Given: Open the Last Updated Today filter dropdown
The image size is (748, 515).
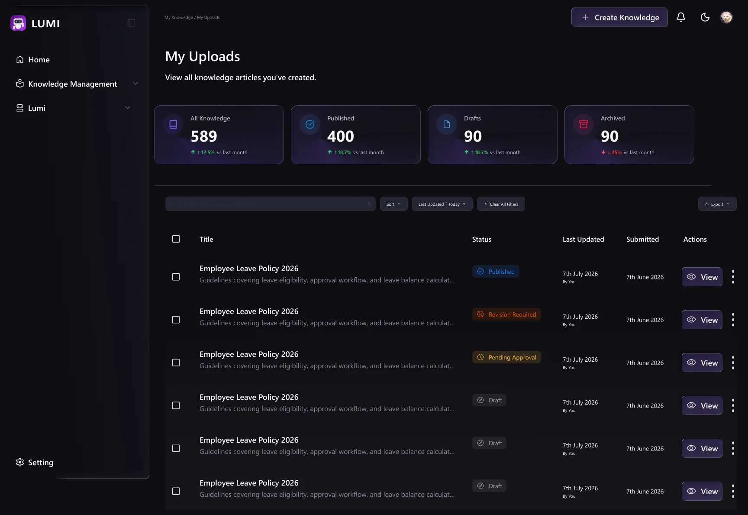Looking at the screenshot, I should click(442, 204).
